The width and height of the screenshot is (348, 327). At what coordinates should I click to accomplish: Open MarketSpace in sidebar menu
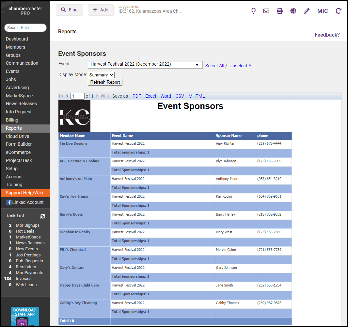pyautogui.click(x=19, y=96)
